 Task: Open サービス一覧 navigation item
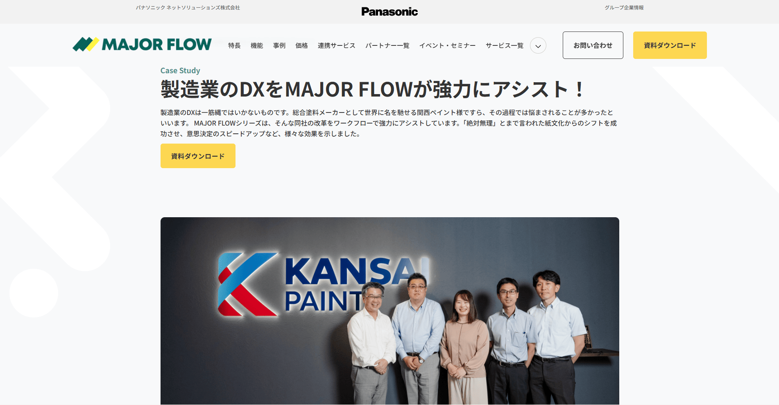(505, 45)
